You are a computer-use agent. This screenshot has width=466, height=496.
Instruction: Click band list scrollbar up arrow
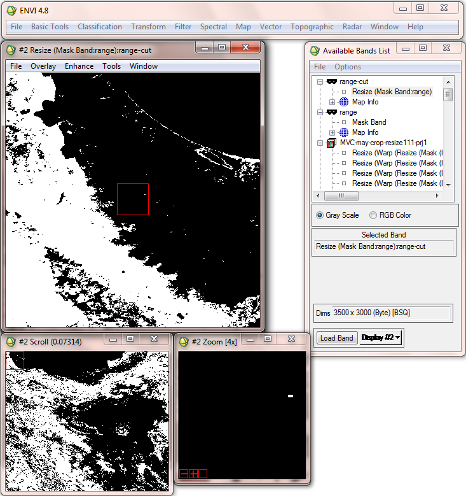448,82
